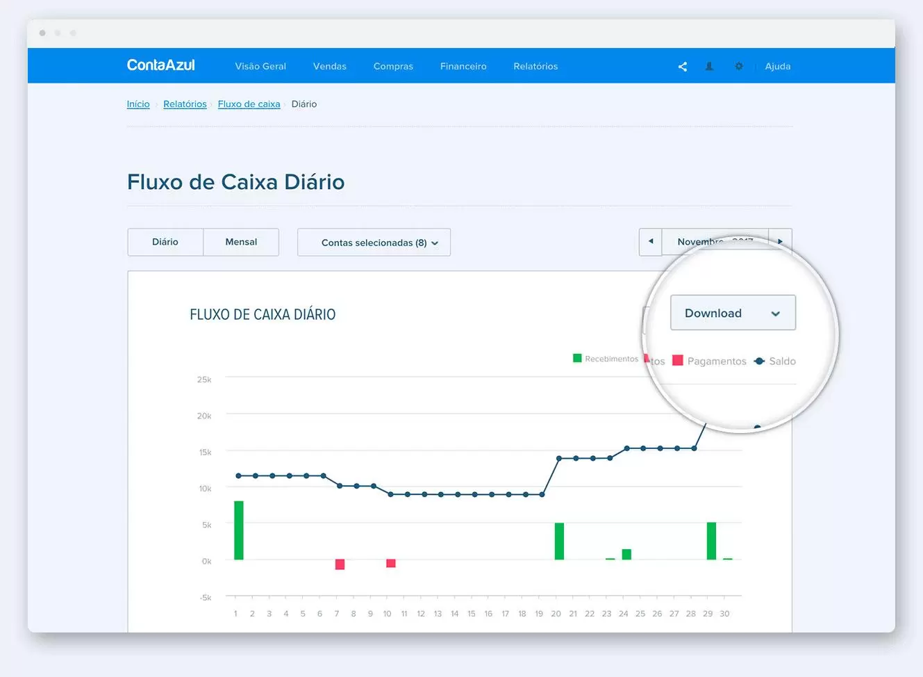Click the Fluxo de Caixa Diário heading
Viewport: 923px width, 677px height.
coord(236,182)
